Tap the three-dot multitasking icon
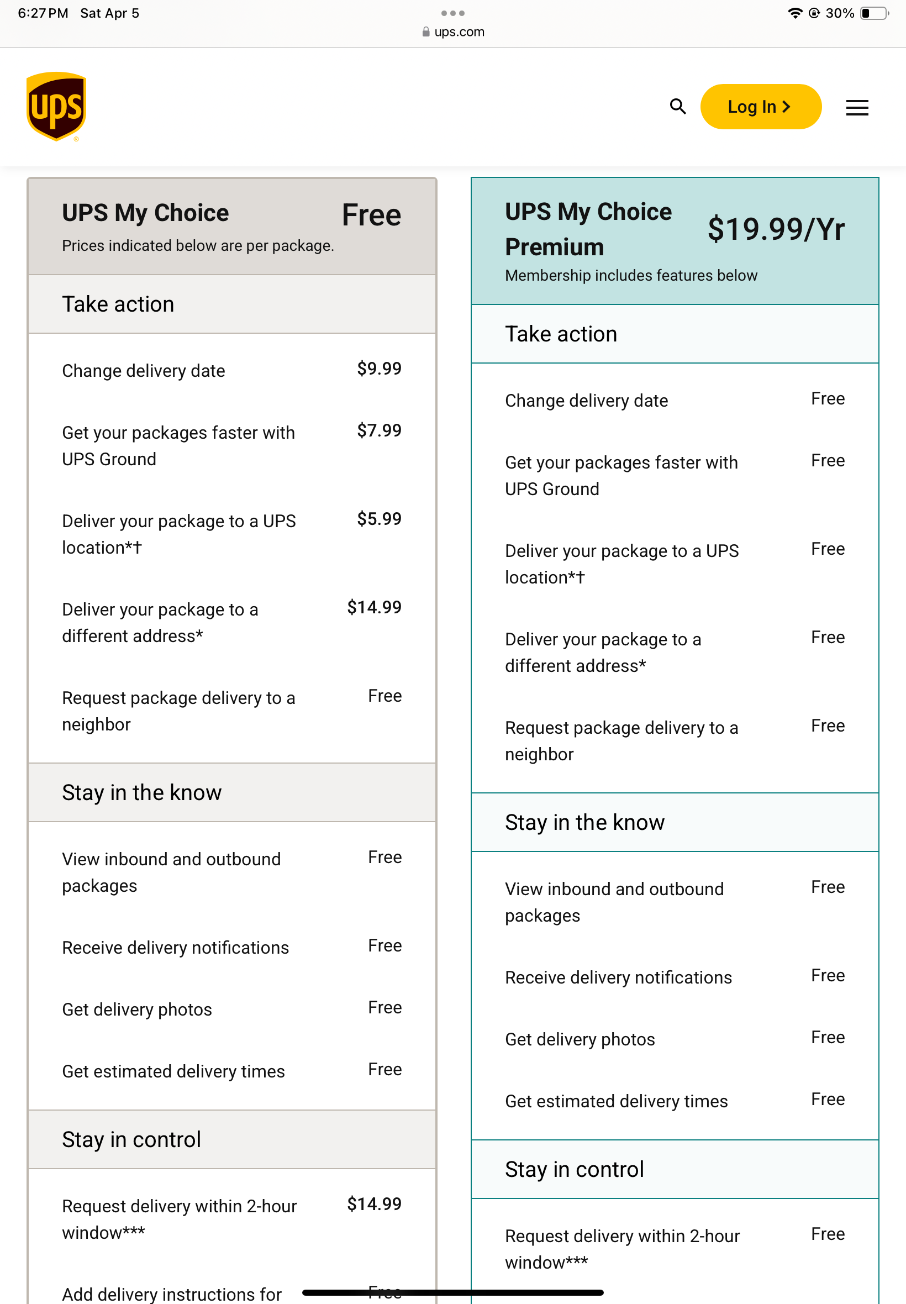Screen dimensions: 906x1304 (x=452, y=13)
